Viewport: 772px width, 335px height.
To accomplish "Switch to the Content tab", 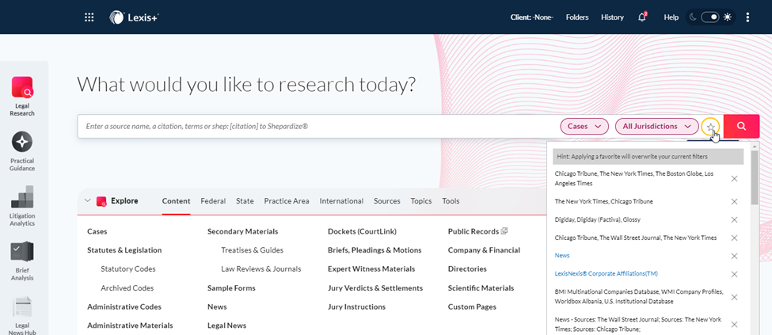I will [x=176, y=201].
